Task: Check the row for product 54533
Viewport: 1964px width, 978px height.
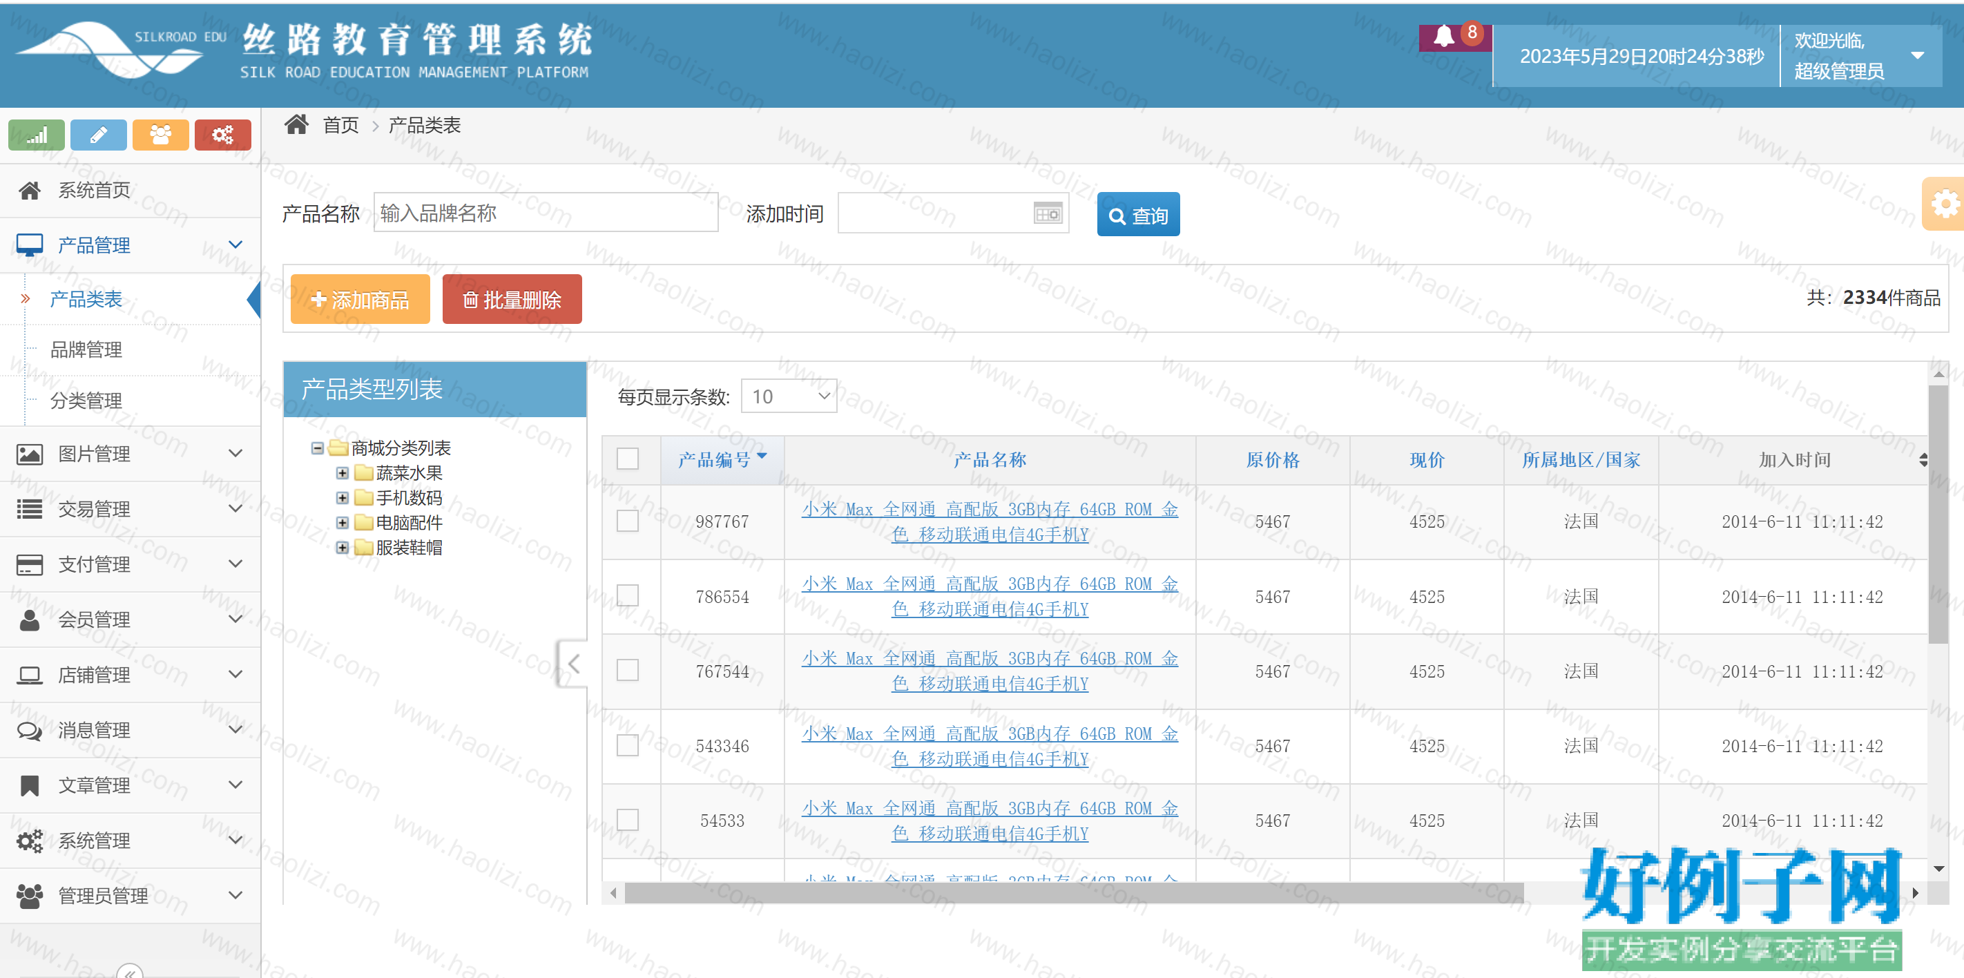Action: click(x=628, y=821)
